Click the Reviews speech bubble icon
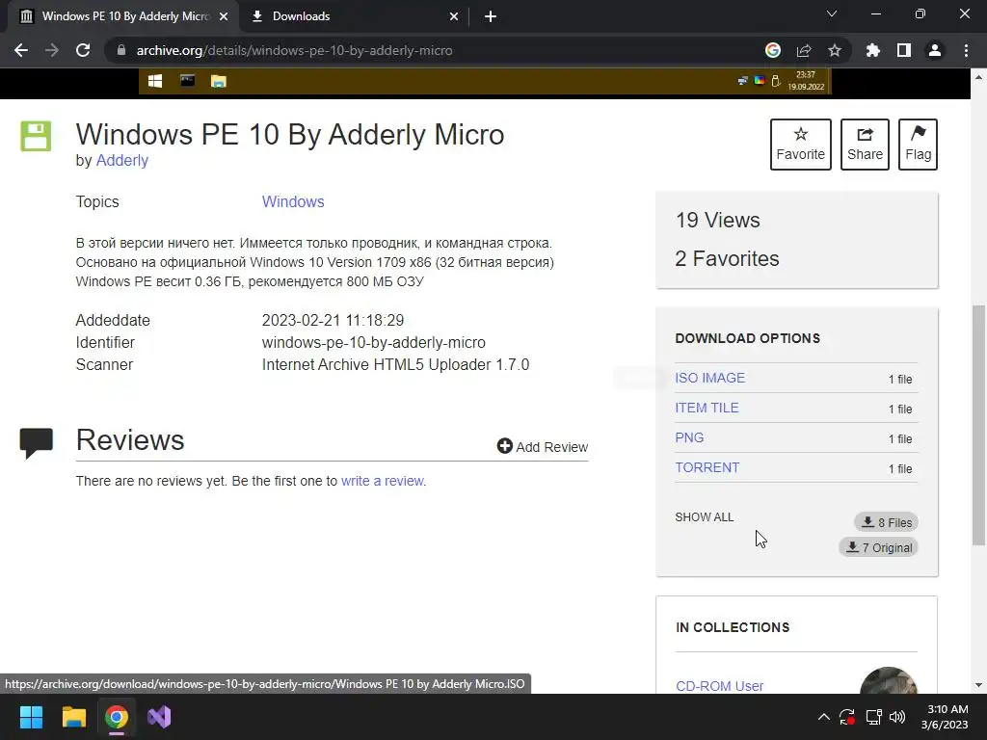Screen dimensions: 987x740 pyautogui.click(x=37, y=443)
